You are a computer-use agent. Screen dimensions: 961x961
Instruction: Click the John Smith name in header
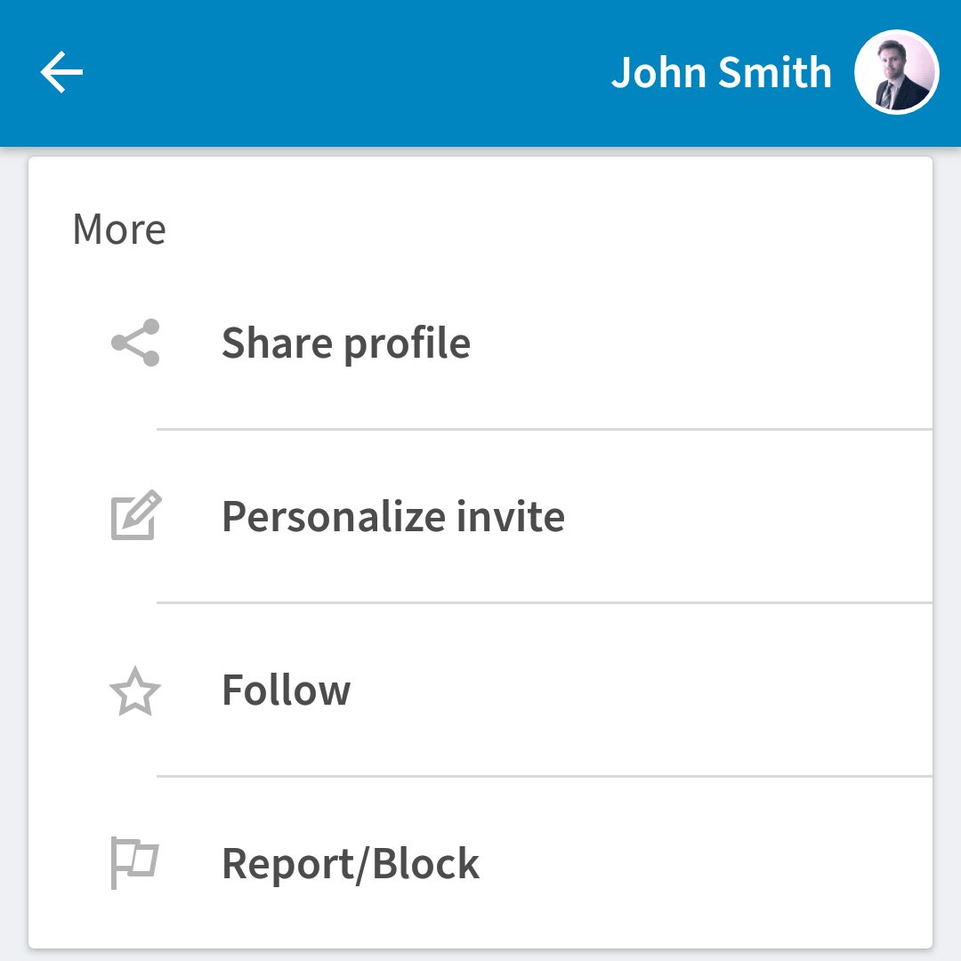click(x=722, y=72)
